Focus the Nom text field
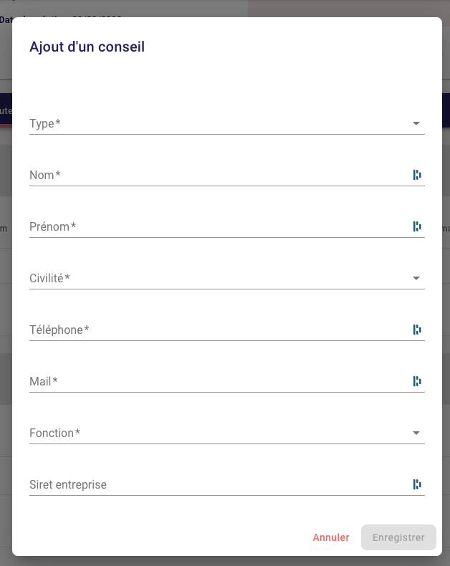Image resolution: width=450 pixels, height=566 pixels. coord(215,175)
